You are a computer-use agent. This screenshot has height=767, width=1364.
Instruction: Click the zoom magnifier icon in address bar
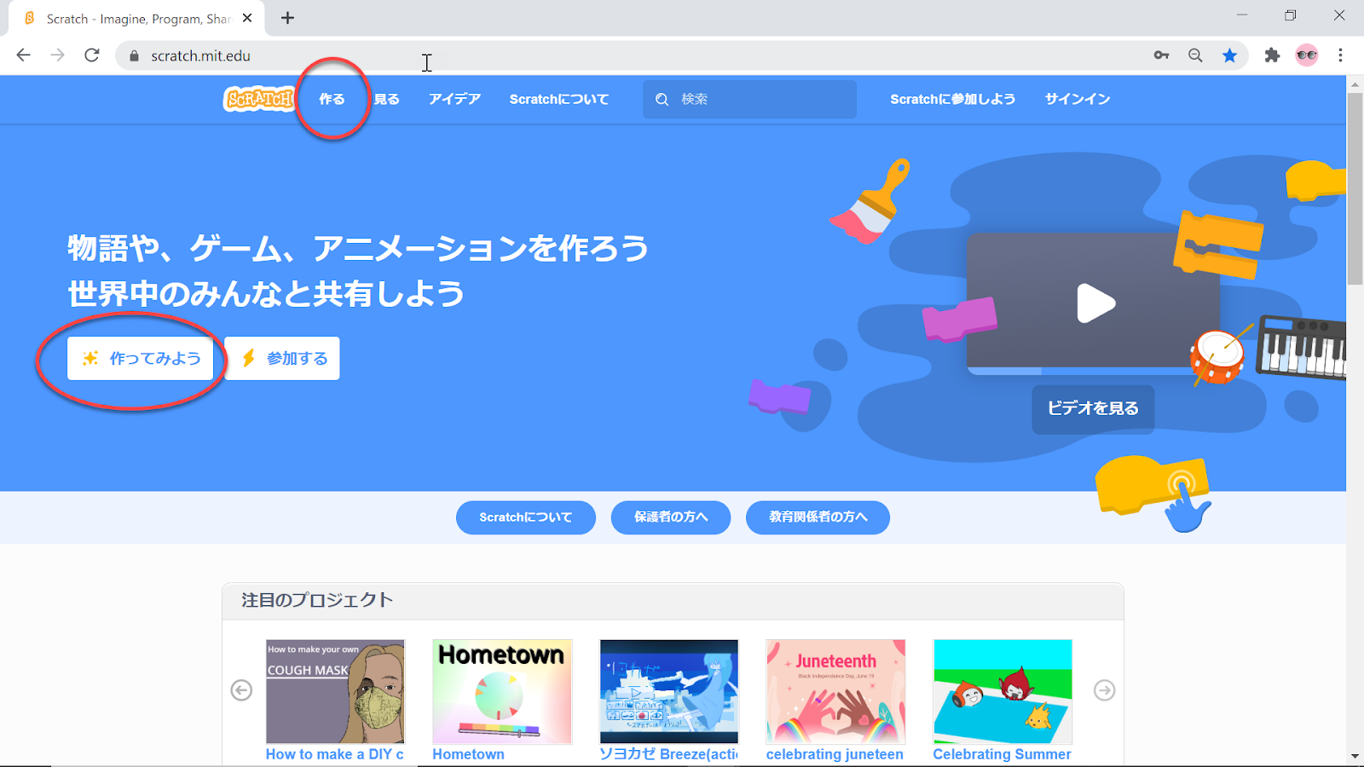(1195, 55)
